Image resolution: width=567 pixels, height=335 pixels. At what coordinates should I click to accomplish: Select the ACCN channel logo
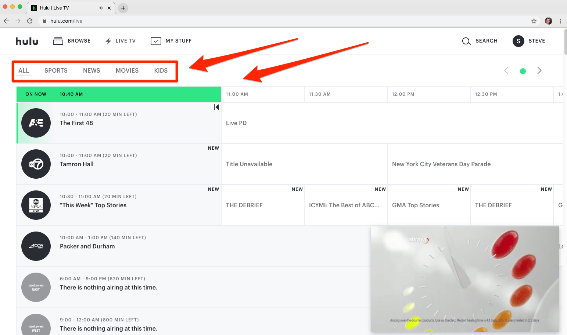[36, 246]
